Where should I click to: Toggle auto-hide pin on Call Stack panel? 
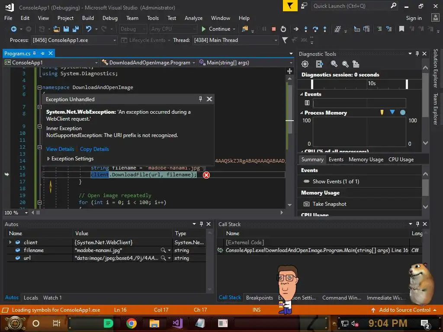point(417,224)
